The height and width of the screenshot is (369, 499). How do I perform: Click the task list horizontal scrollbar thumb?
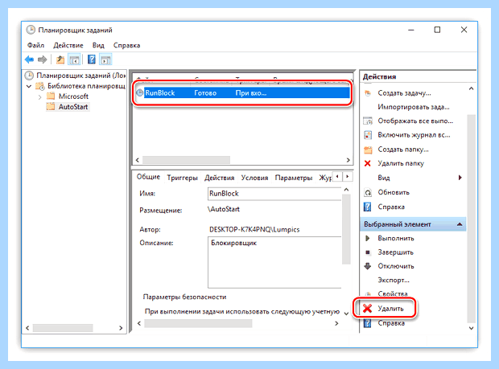pyautogui.click(x=186, y=160)
